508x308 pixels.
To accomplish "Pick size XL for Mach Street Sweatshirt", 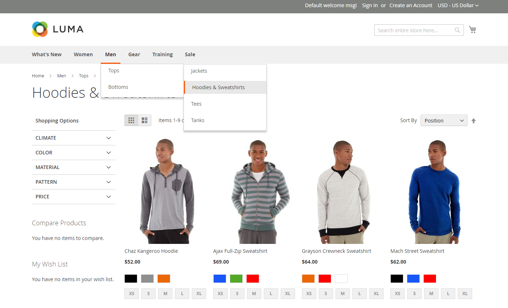I will click(x=465, y=294).
